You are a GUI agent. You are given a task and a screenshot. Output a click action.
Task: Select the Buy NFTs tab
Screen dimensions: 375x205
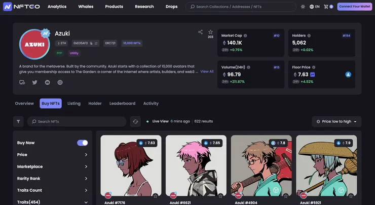(x=51, y=104)
